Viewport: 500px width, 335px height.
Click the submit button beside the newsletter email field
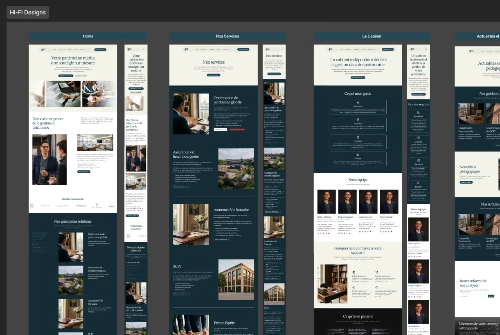click(x=491, y=296)
